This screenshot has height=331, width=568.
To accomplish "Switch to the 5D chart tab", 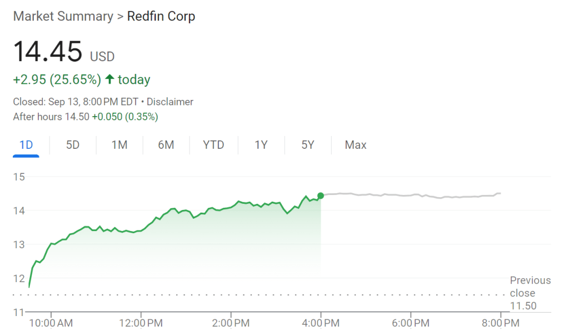I will pyautogui.click(x=73, y=145).
